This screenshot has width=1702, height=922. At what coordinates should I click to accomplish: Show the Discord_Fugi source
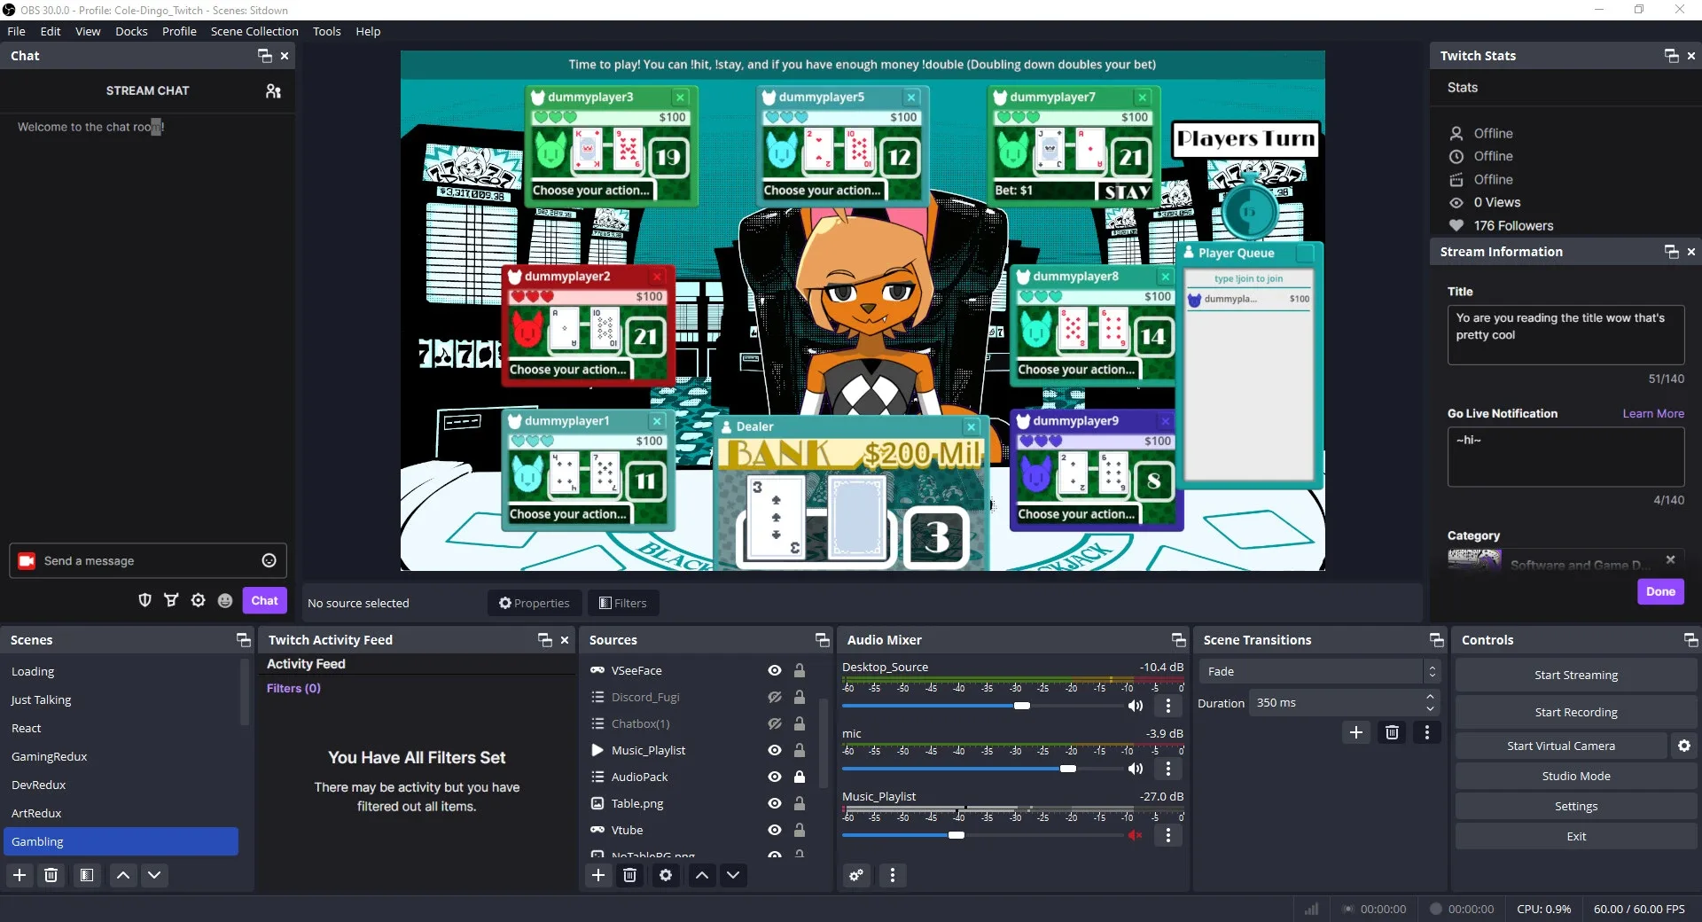pyautogui.click(x=774, y=698)
